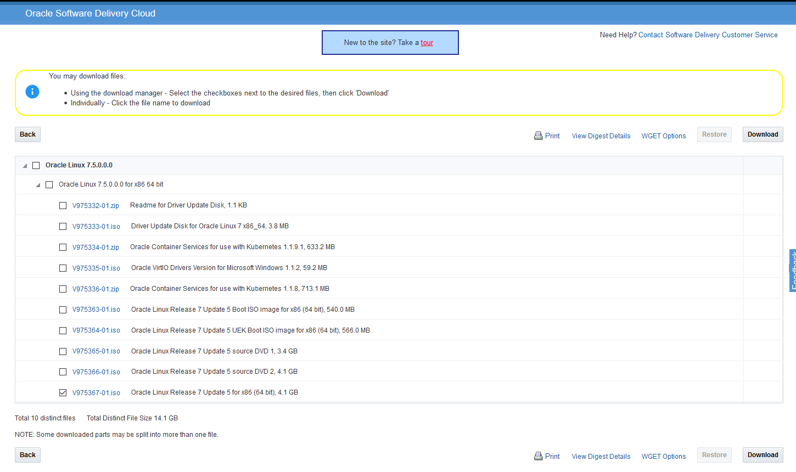
Task: Select the V975335-01.iso VirtIO drivers checkbox
Action: point(63,267)
